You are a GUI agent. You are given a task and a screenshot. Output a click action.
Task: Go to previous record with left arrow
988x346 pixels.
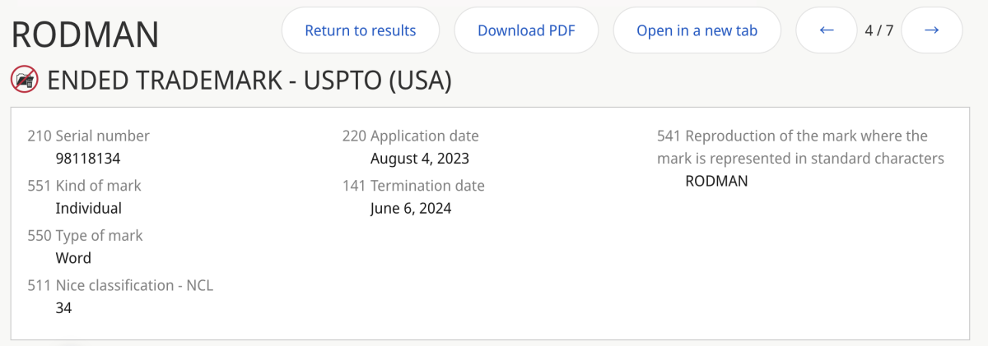coord(827,30)
